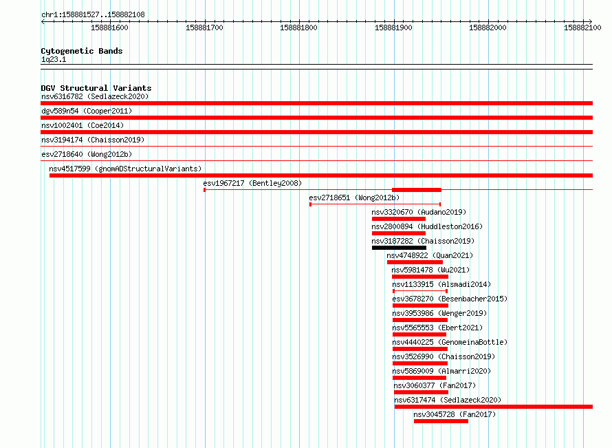Click nsv3194174 (Chaisson2019) label
Image resolution: width=612 pixels, height=448 pixels.
tap(93, 140)
